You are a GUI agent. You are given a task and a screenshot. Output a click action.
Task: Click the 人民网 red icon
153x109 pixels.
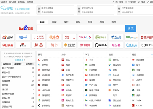pyautogui.click(x=39, y=60)
